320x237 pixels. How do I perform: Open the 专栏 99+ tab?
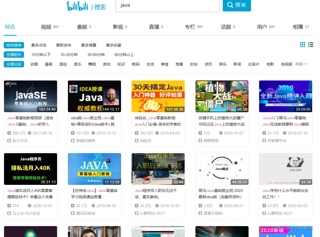point(194,27)
